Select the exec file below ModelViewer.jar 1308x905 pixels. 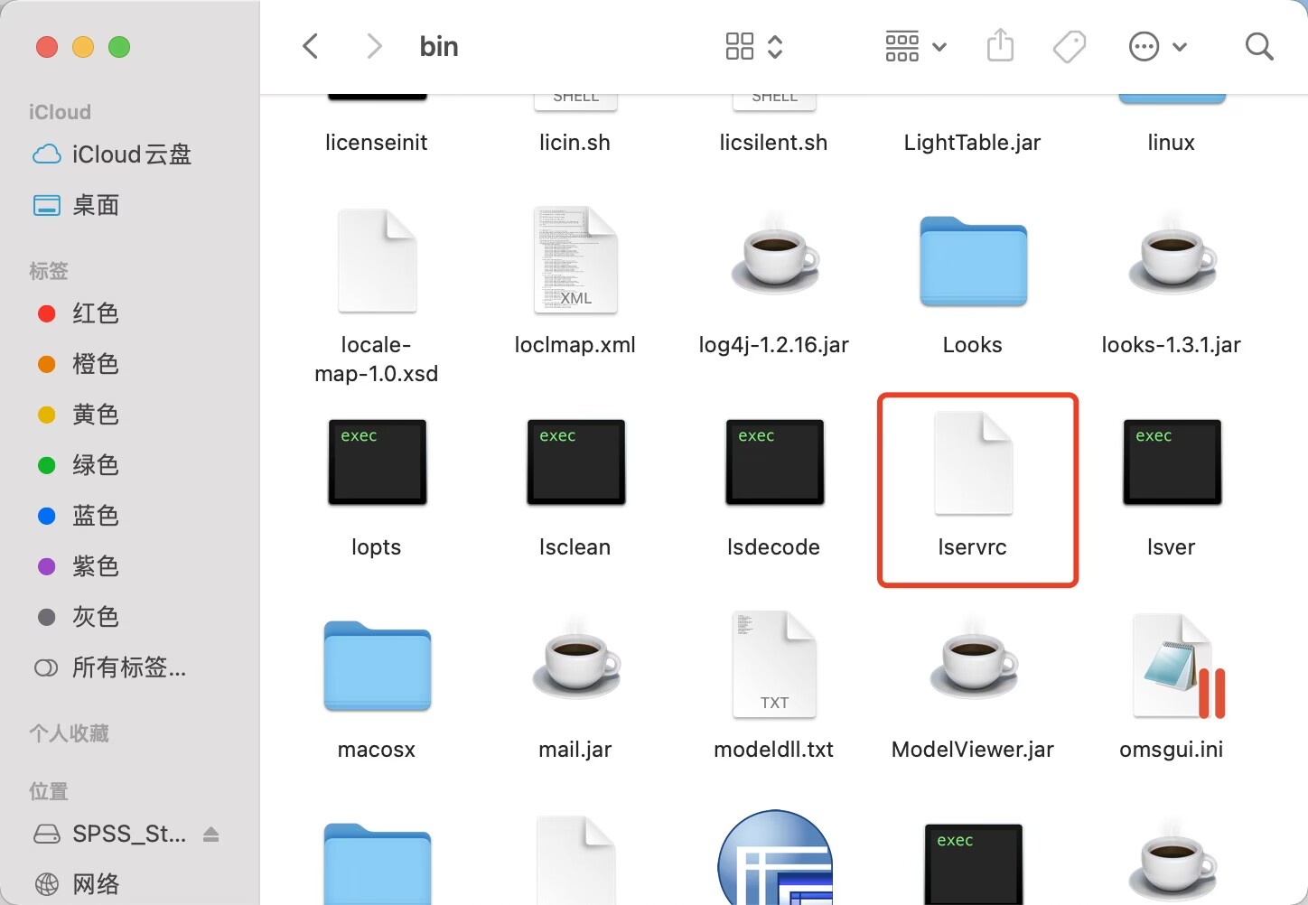pyautogui.click(x=973, y=863)
